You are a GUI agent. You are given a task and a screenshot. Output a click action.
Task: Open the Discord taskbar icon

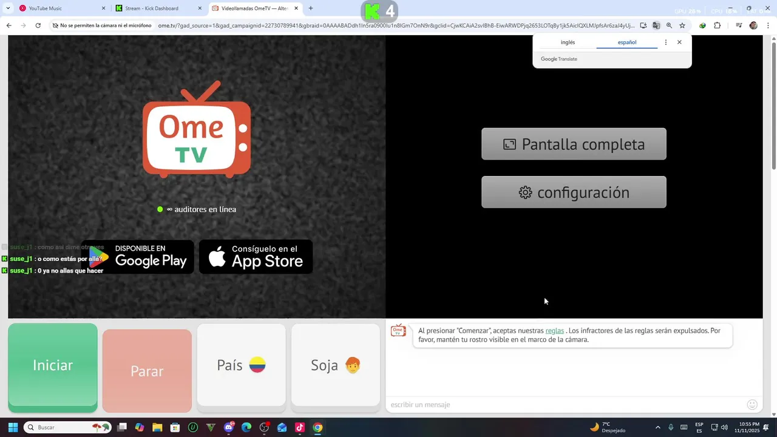[229, 427]
